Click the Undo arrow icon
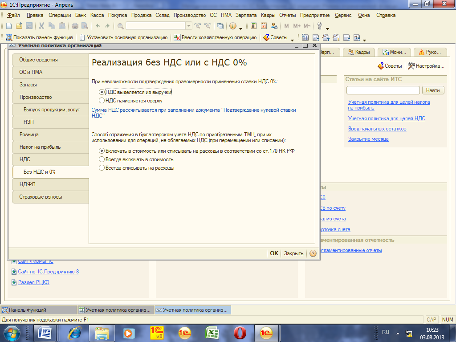Viewport: 456px width, 342px height. click(98, 26)
